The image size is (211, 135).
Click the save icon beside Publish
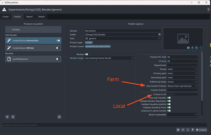click(178, 130)
